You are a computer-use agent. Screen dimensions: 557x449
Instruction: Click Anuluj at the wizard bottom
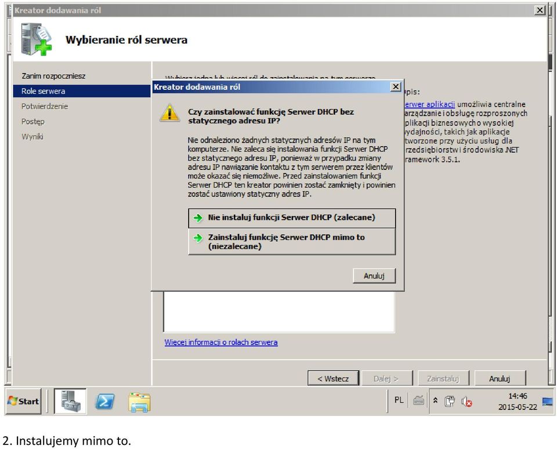[500, 379]
